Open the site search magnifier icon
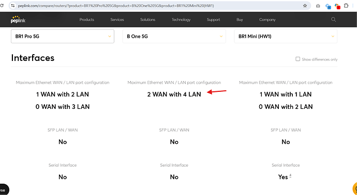The image size is (357, 195). point(333,20)
